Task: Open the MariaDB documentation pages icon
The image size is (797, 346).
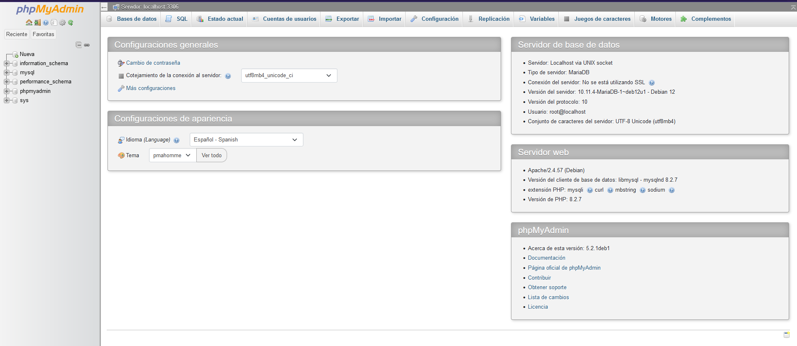Action: [54, 22]
